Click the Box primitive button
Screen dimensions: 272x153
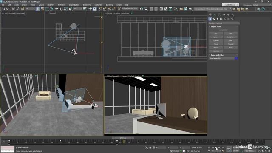pyautogui.click(x=216, y=33)
